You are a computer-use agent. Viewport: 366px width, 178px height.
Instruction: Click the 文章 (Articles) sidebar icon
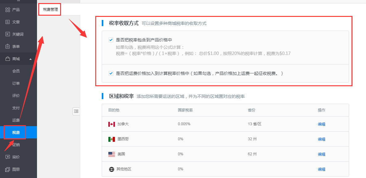click(x=8, y=22)
